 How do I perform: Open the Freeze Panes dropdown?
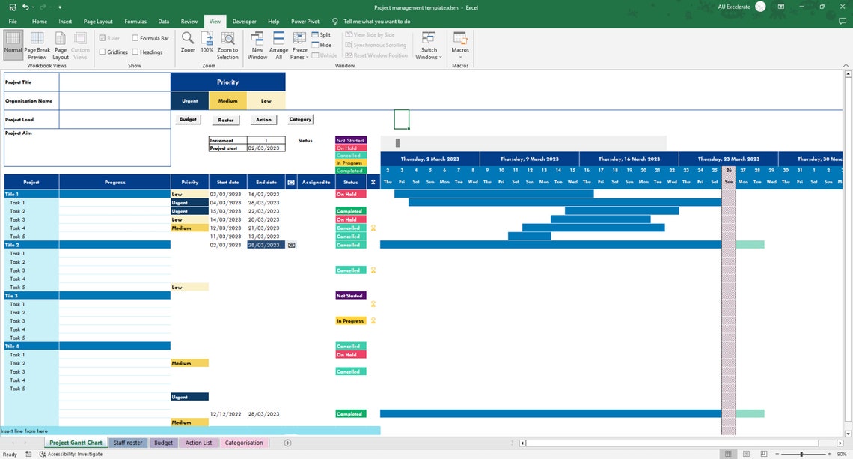pos(299,45)
